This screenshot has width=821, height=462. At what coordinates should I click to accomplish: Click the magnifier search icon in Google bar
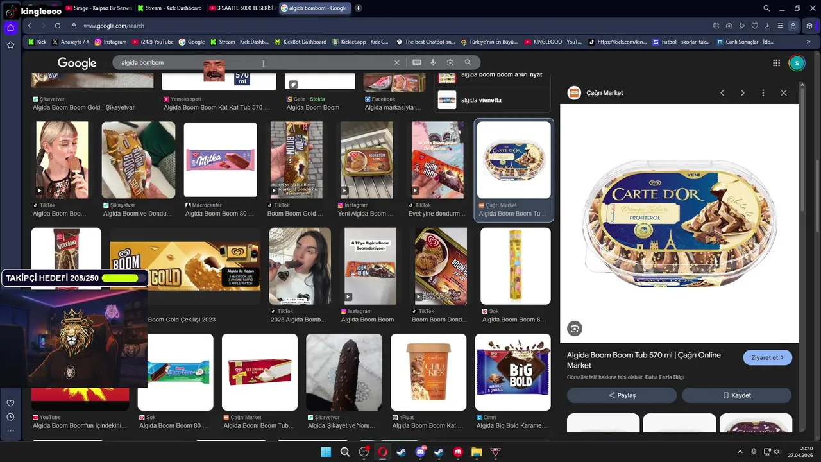pyautogui.click(x=468, y=62)
